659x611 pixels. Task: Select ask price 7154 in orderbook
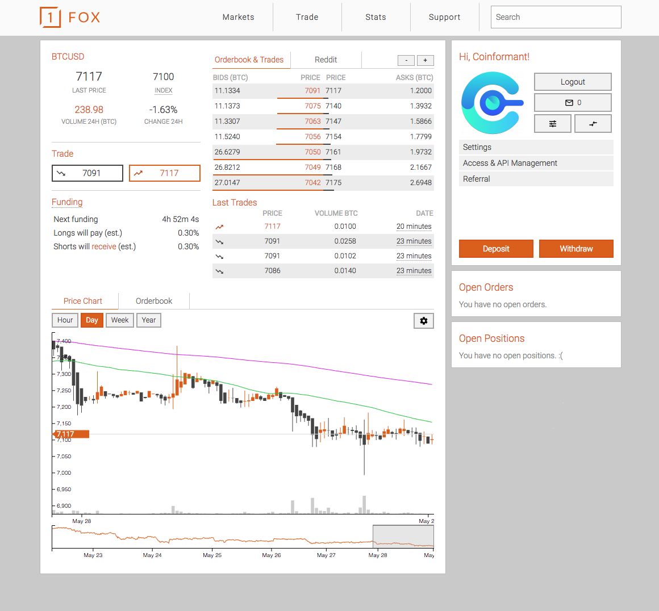pyautogui.click(x=333, y=137)
